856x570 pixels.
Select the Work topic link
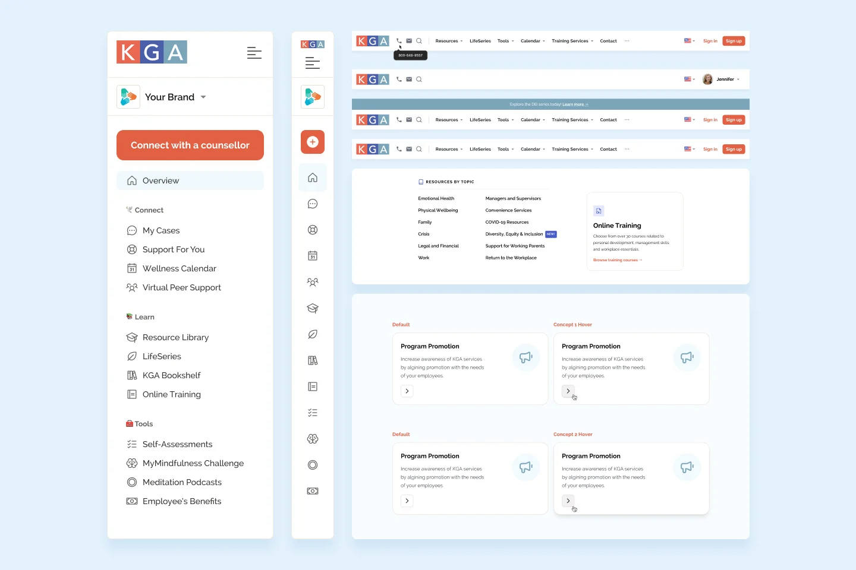424,258
